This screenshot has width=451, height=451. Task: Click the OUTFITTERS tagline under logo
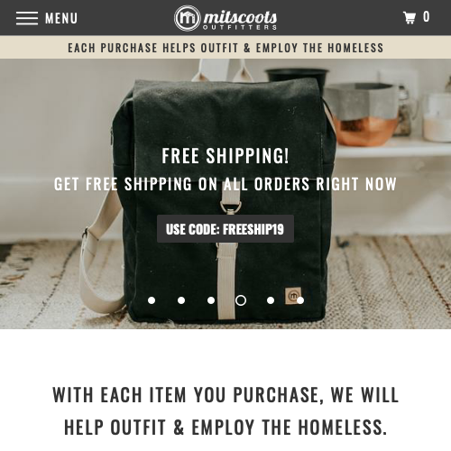tap(240, 27)
